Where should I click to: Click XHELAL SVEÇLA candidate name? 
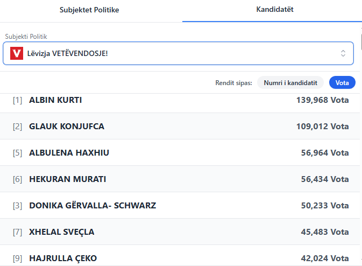tap(61, 232)
